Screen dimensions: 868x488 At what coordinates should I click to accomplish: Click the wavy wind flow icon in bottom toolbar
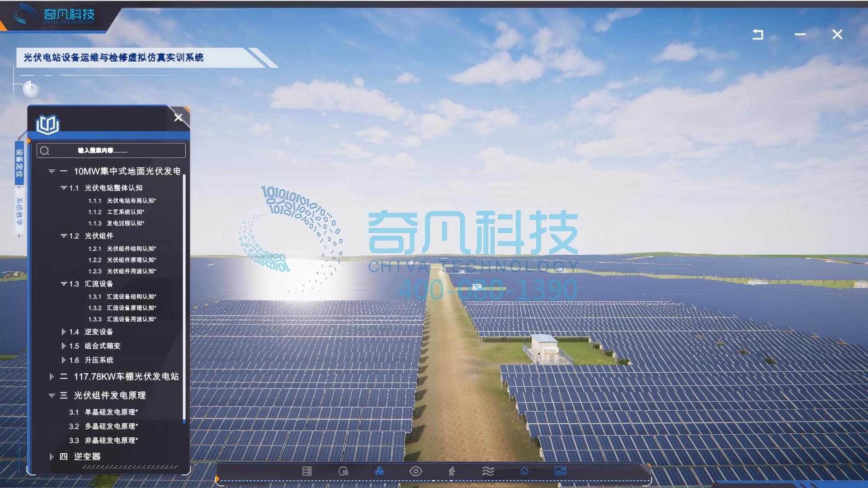[488, 471]
